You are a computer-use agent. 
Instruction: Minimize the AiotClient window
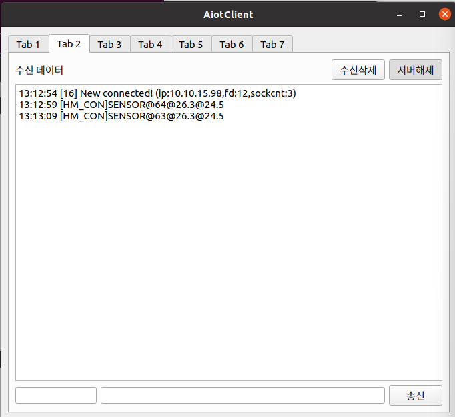[400, 14]
